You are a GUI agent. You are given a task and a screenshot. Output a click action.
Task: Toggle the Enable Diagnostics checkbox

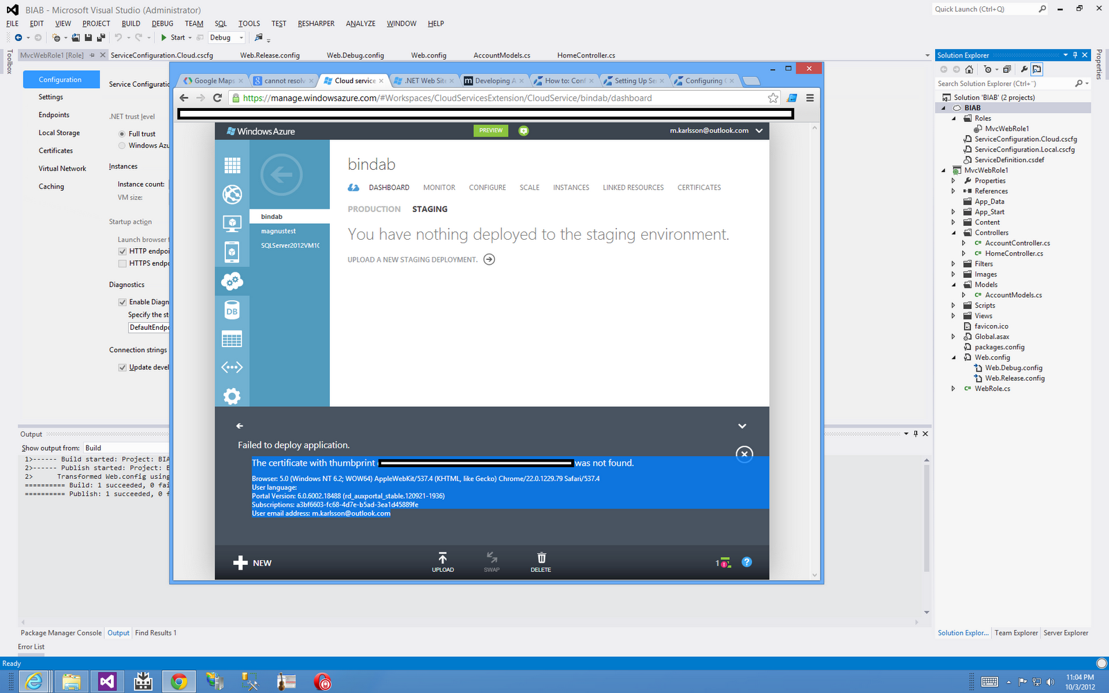[122, 302]
